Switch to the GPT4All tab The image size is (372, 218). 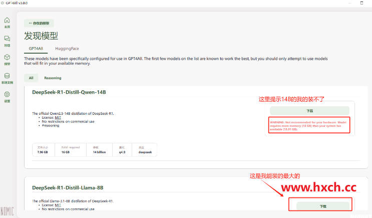(36, 49)
